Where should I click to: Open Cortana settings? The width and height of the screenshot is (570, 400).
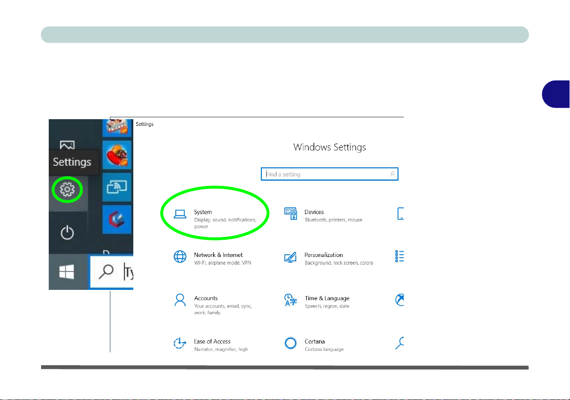click(314, 345)
